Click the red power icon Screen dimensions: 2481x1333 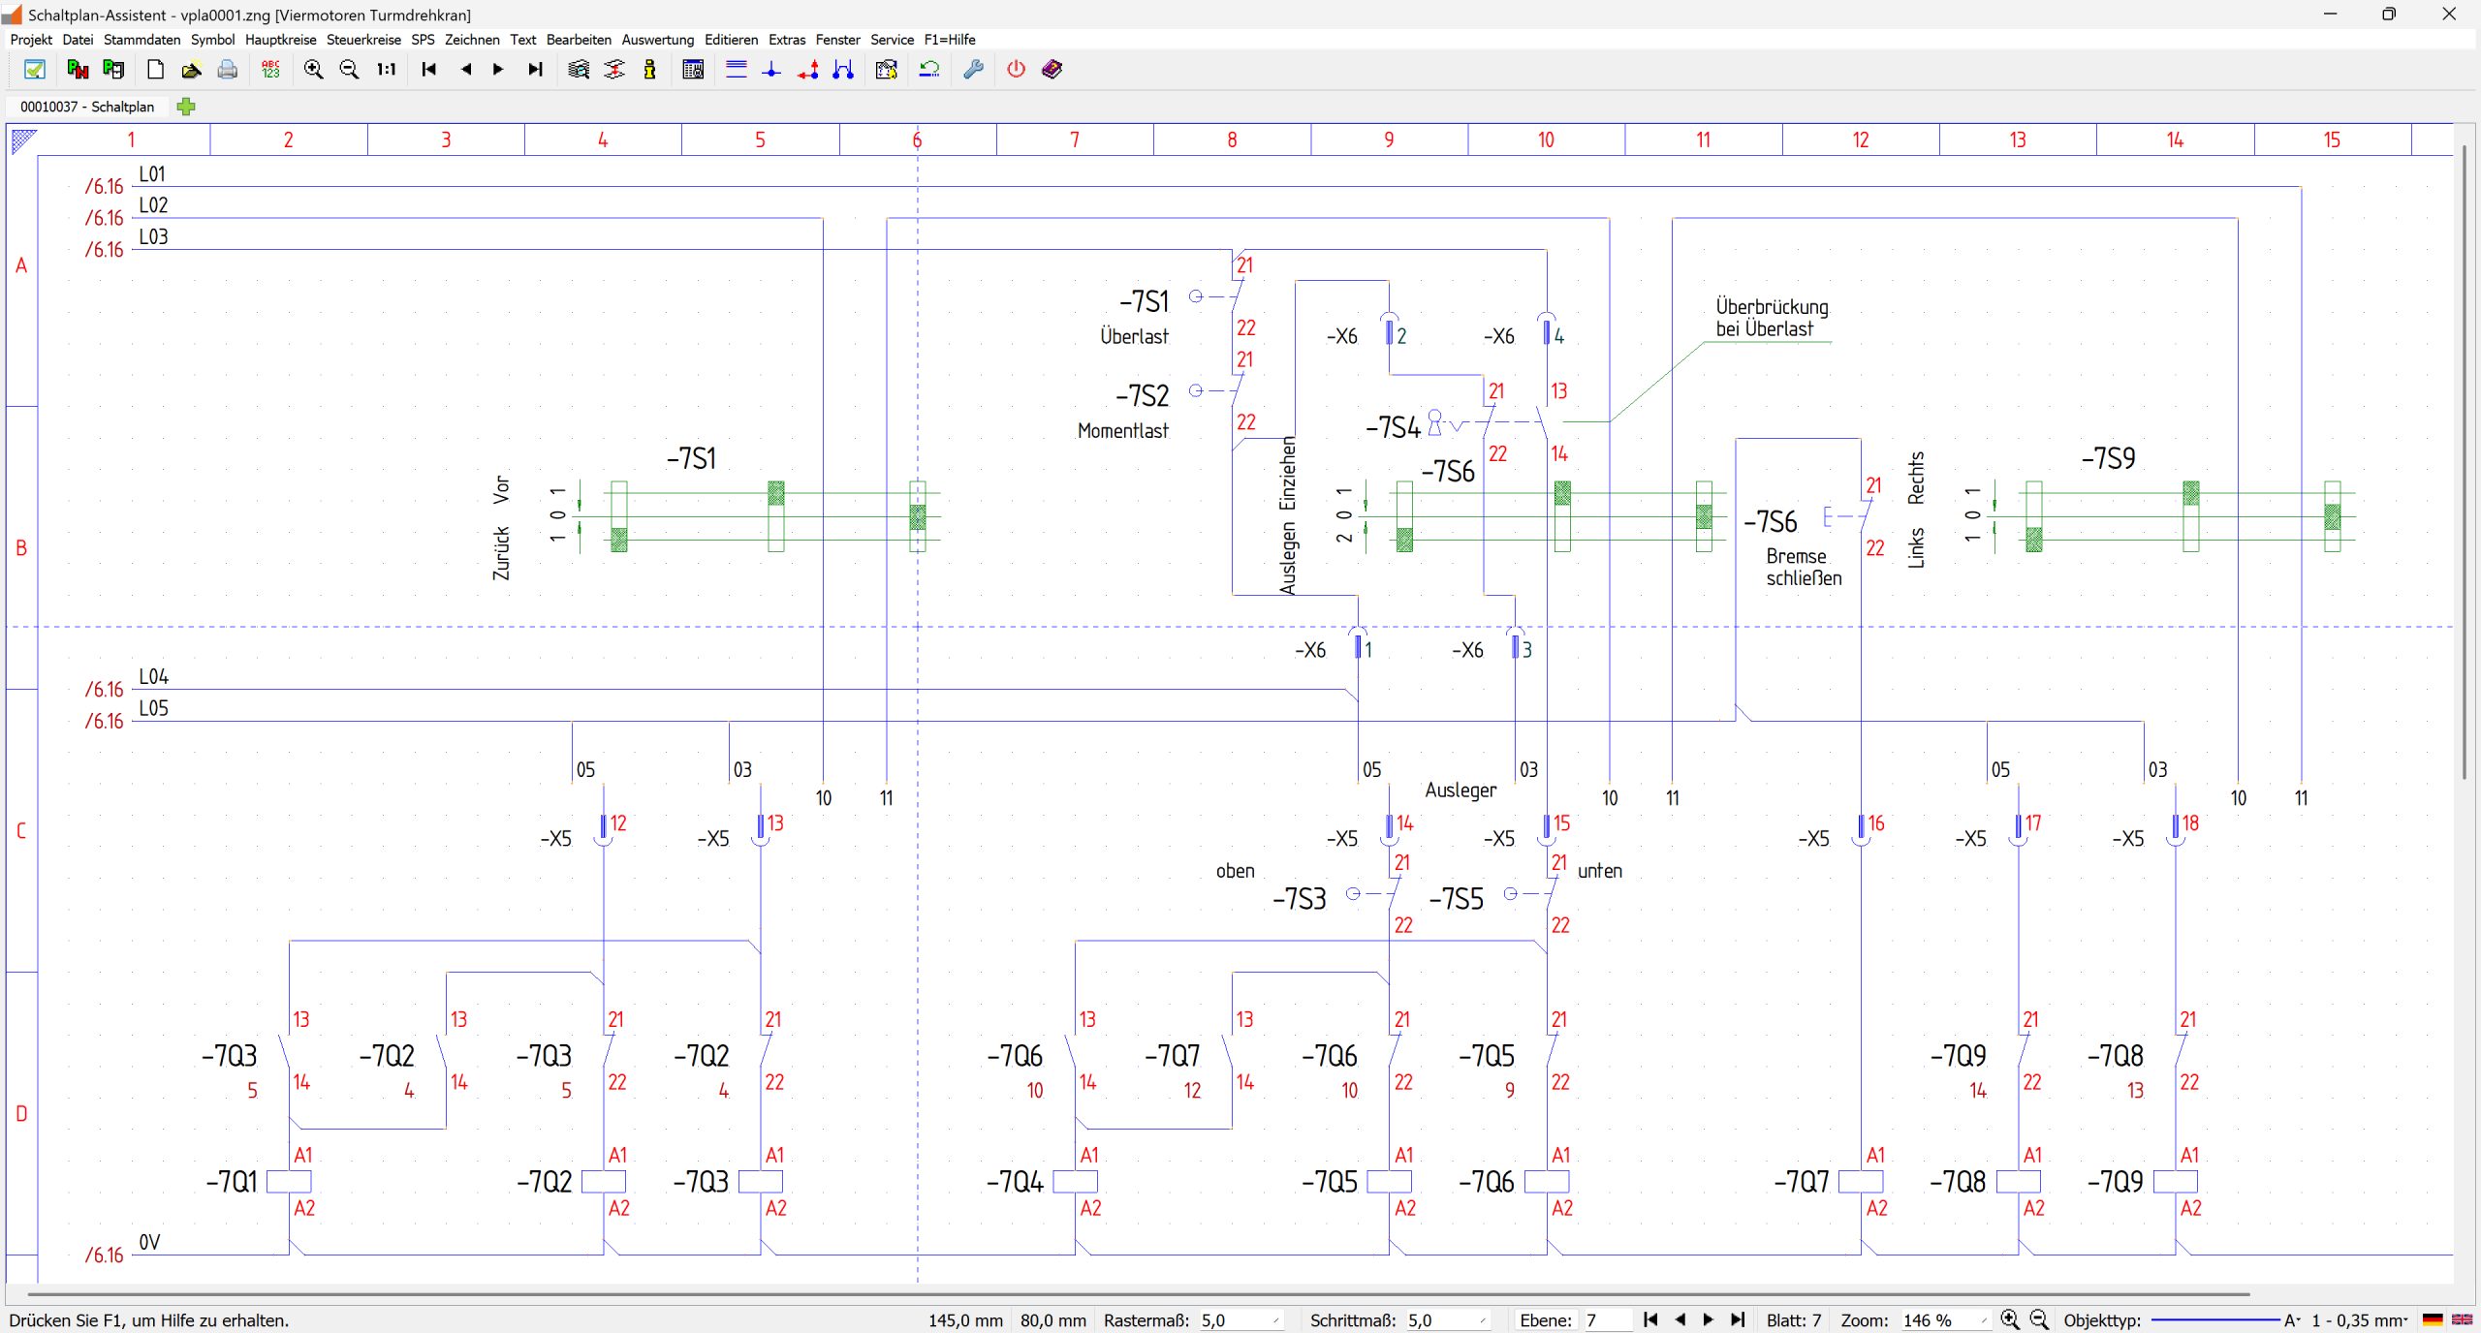click(1016, 70)
